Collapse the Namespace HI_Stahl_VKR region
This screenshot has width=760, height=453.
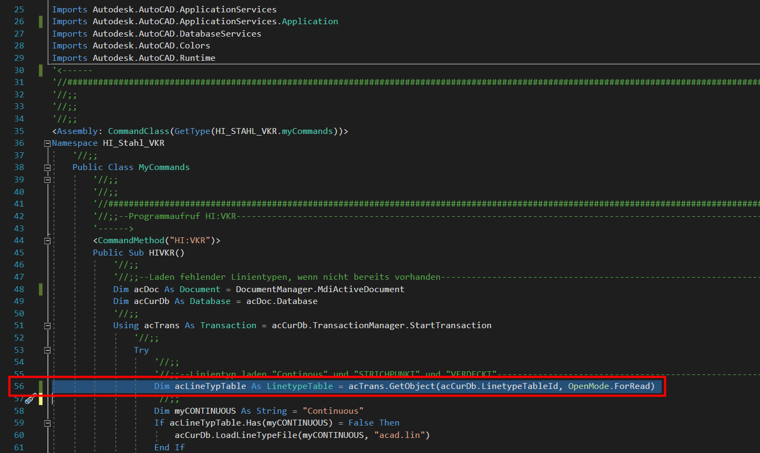coord(47,143)
